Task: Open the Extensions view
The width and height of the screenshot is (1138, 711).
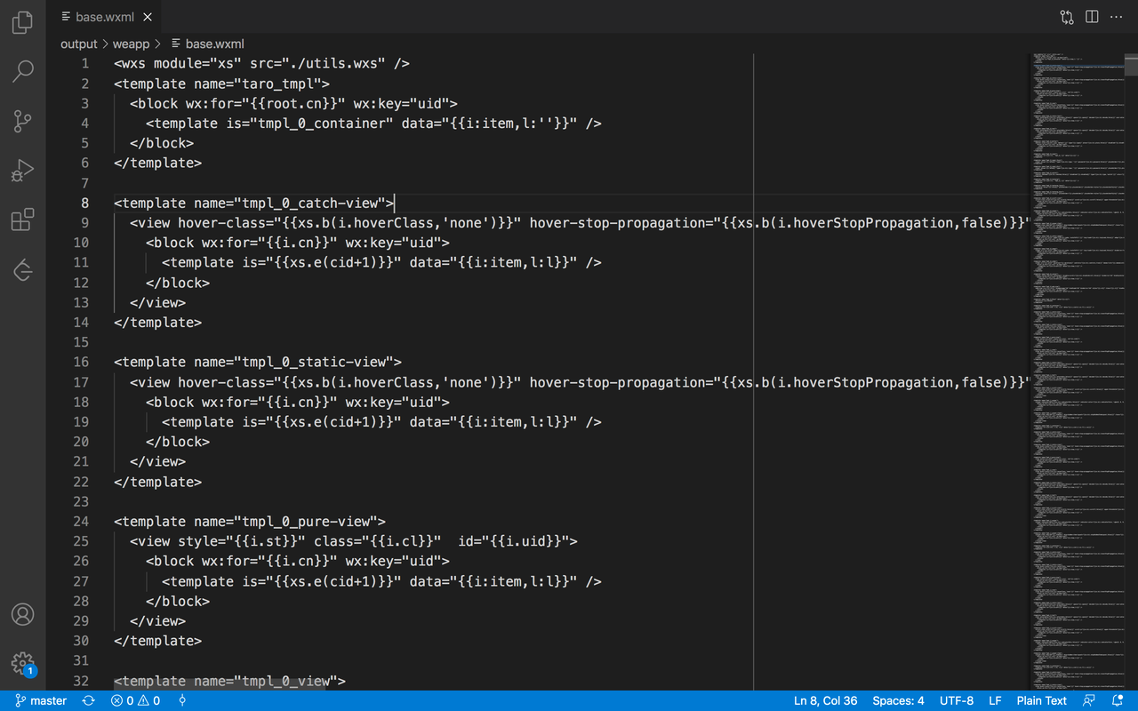Action: click(x=23, y=220)
